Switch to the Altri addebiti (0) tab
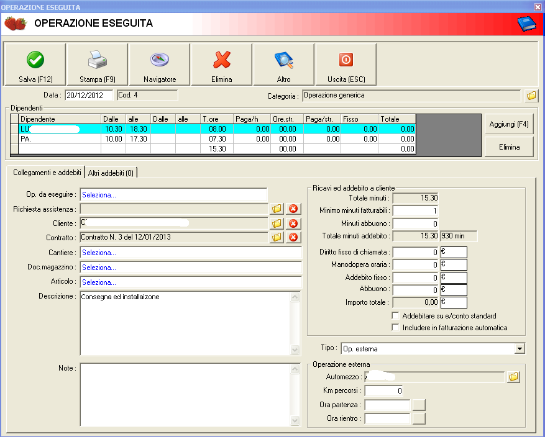The width and height of the screenshot is (545, 437). 111,173
